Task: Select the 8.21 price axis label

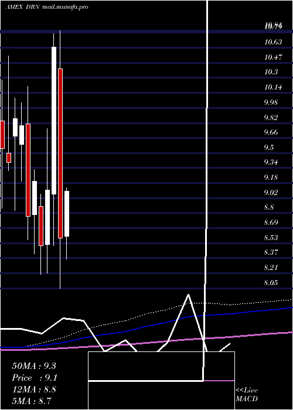Action: [x=271, y=268]
